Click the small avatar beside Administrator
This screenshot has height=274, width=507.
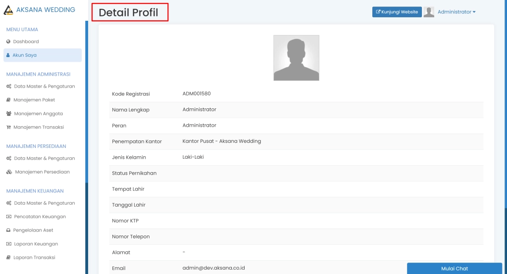pyautogui.click(x=429, y=12)
